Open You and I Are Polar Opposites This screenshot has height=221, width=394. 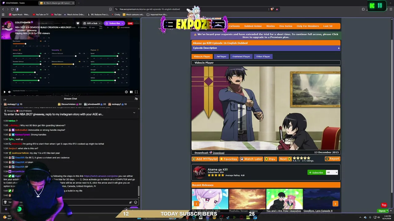284,201
